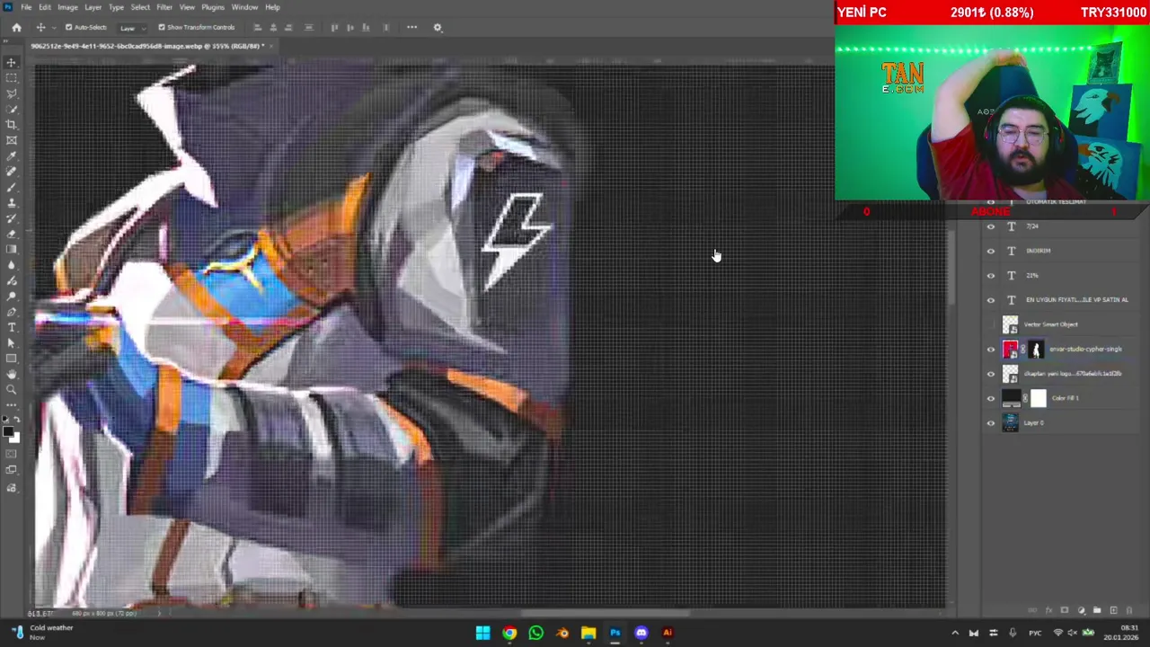
Task: Open Move tool preset picker arrow
Action: 54,27
